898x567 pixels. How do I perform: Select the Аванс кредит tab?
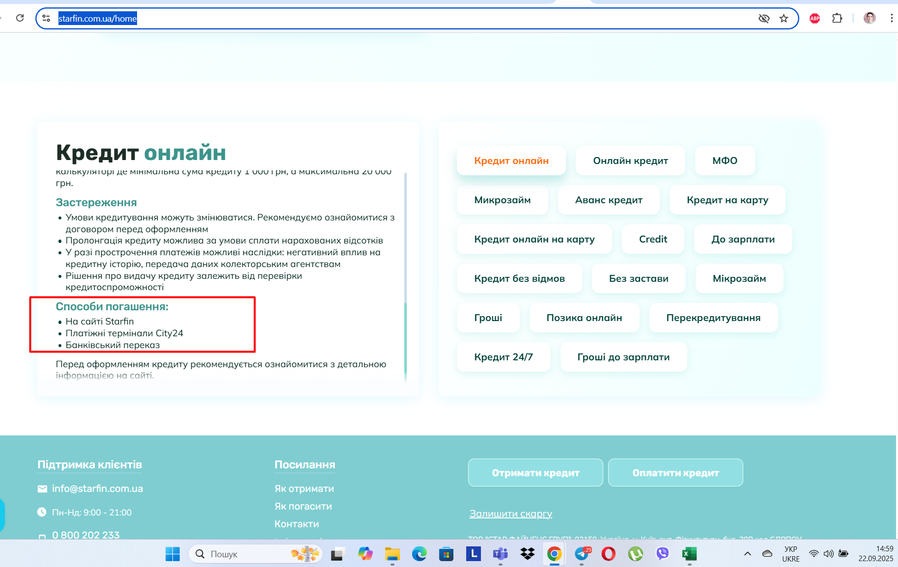point(609,200)
